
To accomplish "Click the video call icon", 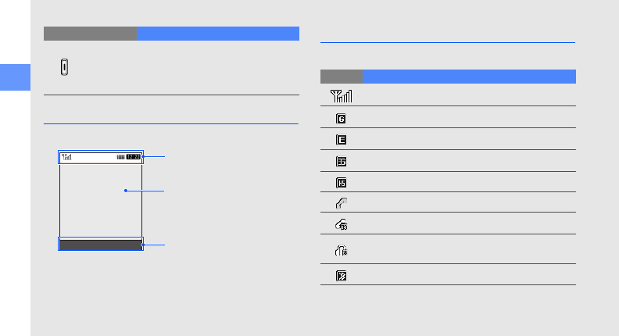I will click(342, 224).
